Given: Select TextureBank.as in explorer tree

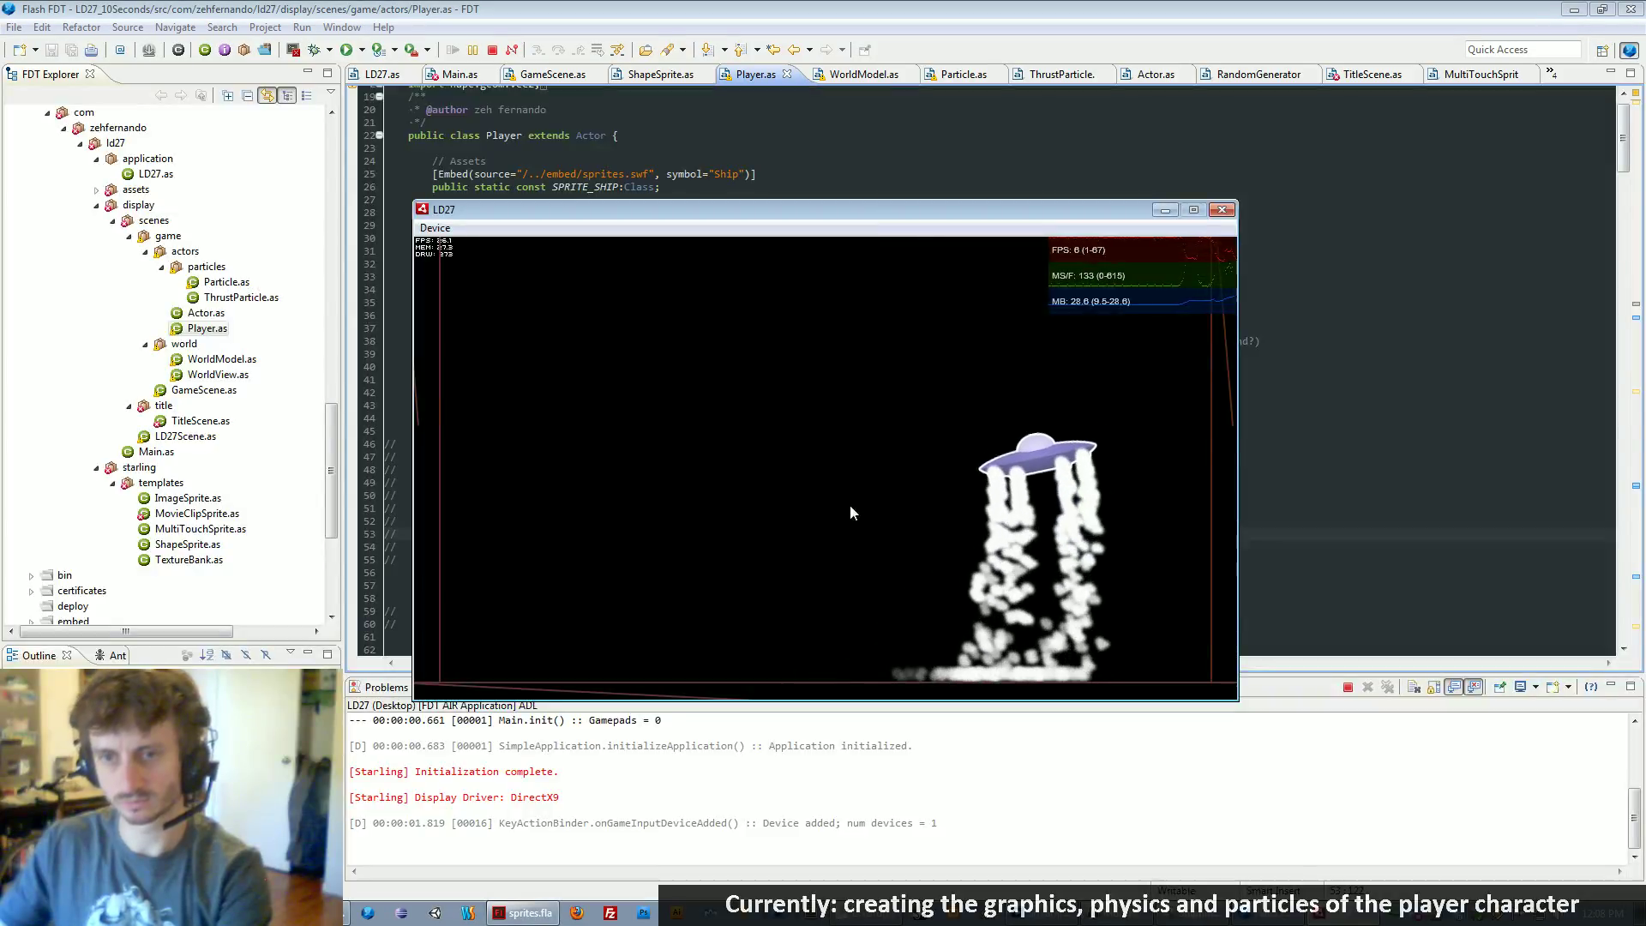Looking at the screenshot, I should pyautogui.click(x=189, y=560).
